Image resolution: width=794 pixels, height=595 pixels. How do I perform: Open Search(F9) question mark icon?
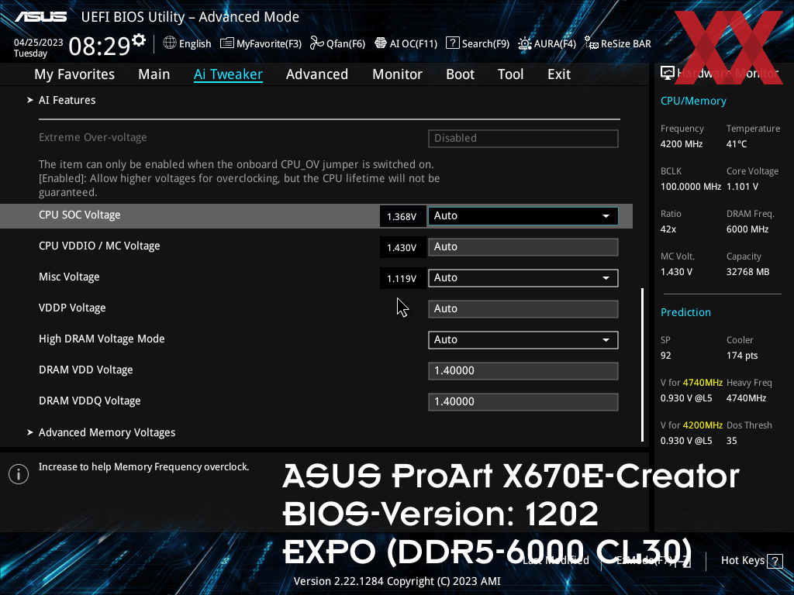[x=452, y=43]
